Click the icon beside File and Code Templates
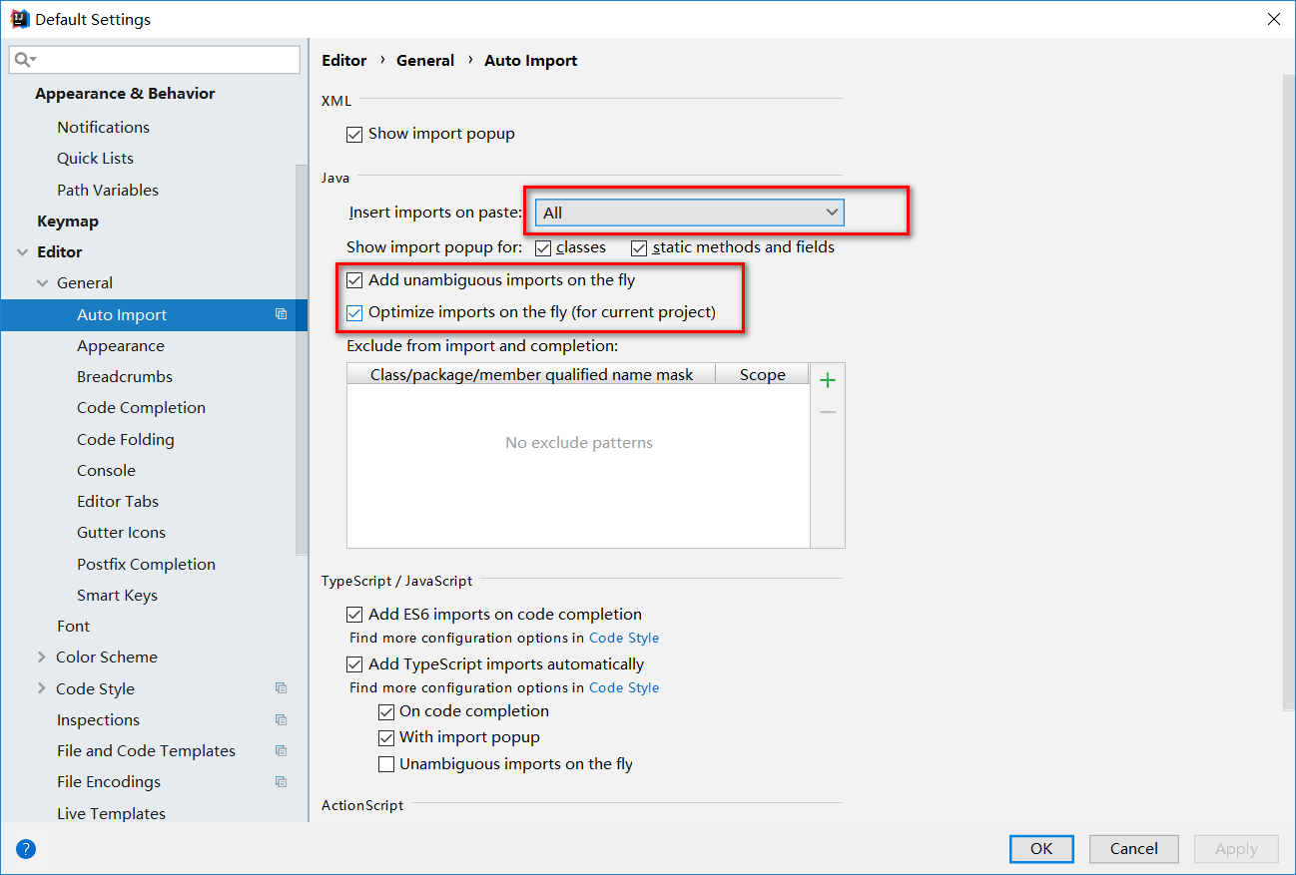The image size is (1296, 875). tap(281, 751)
